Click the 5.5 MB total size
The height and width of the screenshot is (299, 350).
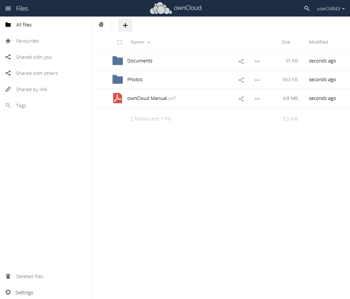coord(290,119)
